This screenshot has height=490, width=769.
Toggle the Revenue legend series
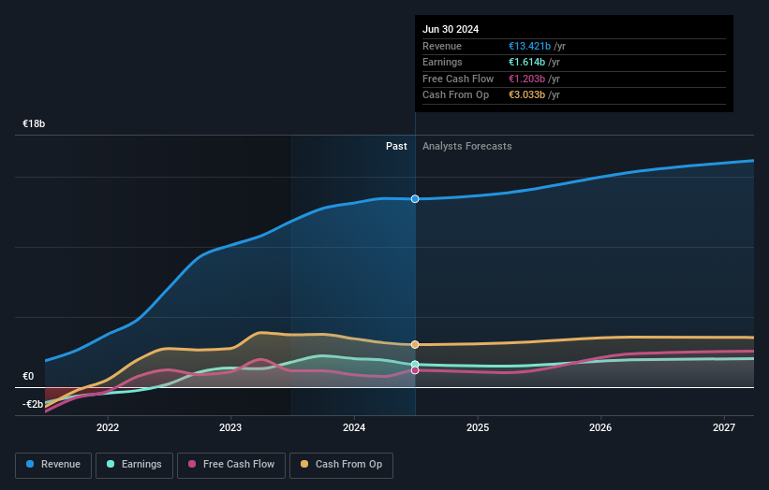[53, 465]
